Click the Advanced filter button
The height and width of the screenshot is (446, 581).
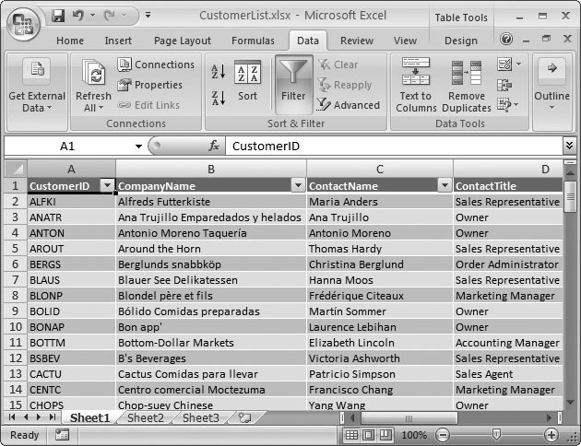point(349,105)
